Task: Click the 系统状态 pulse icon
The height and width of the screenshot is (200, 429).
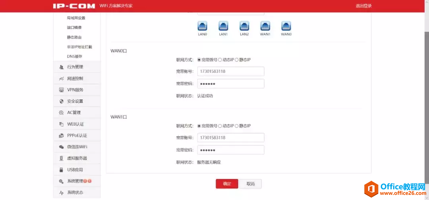Action: pyautogui.click(x=61, y=192)
